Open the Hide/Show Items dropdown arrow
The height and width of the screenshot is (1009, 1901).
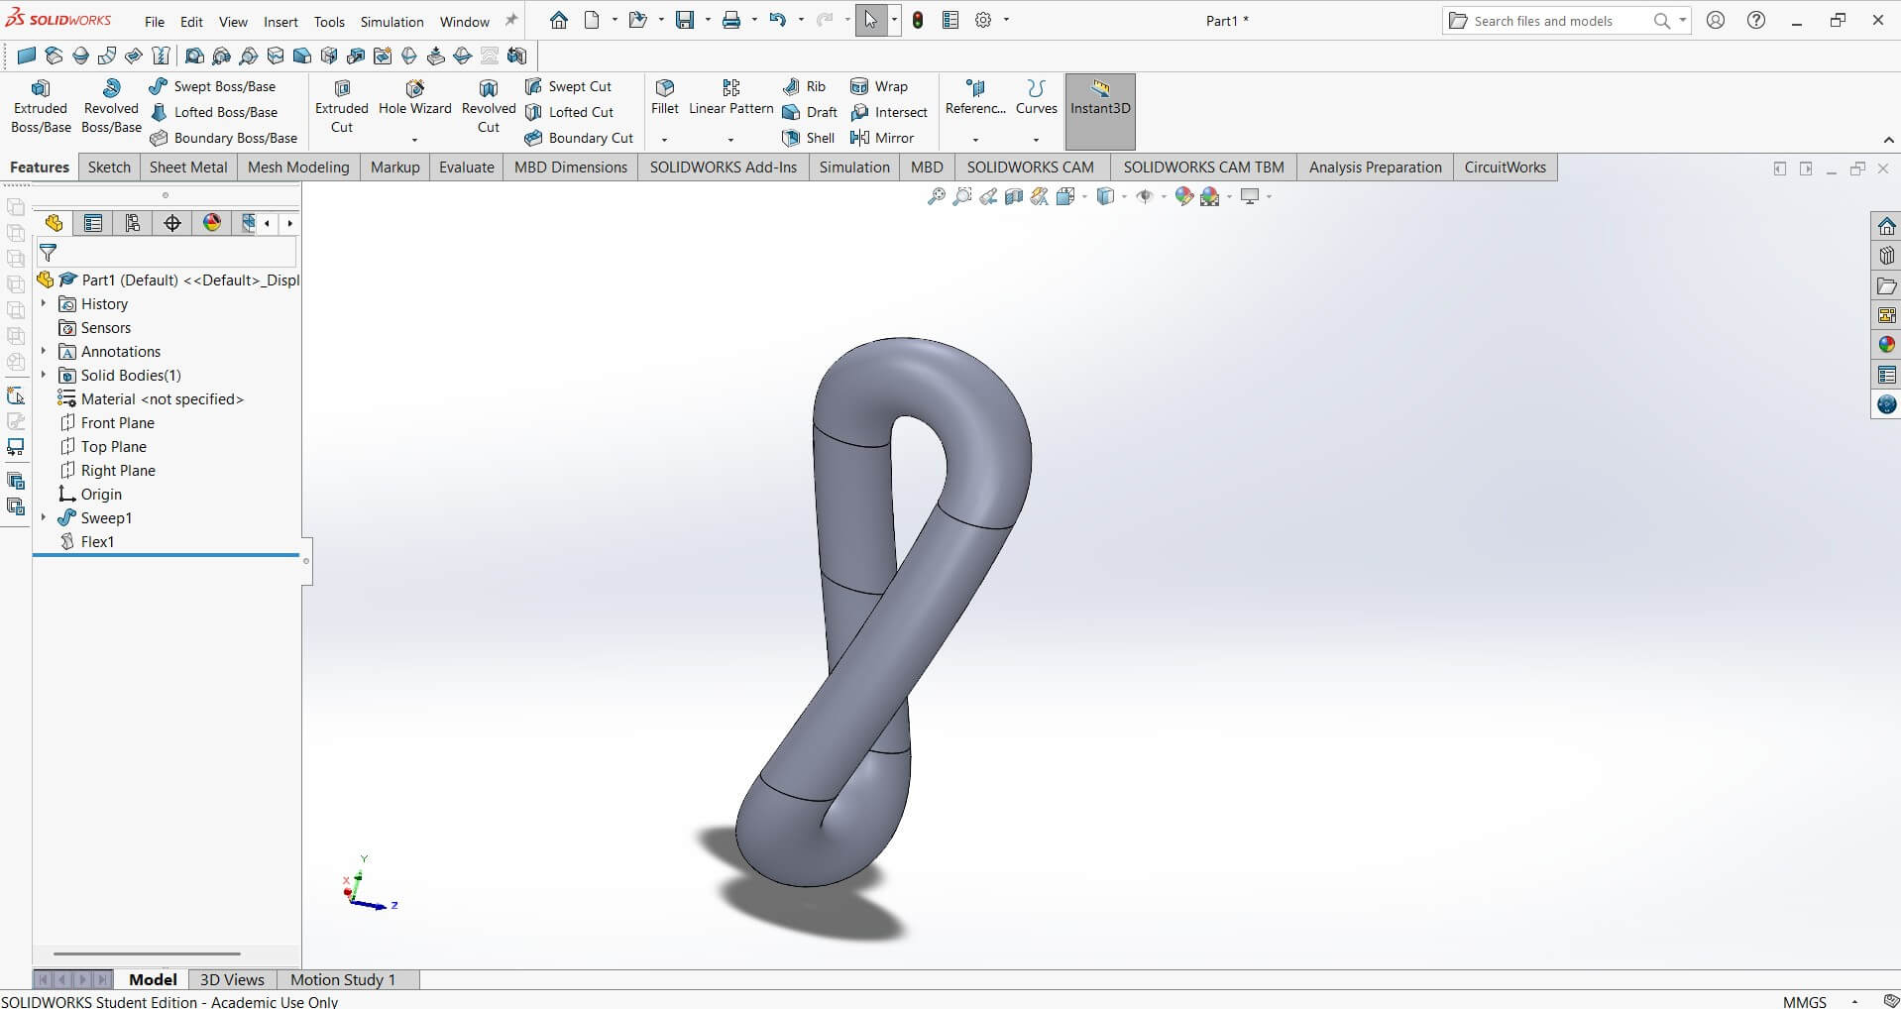coord(1164,196)
